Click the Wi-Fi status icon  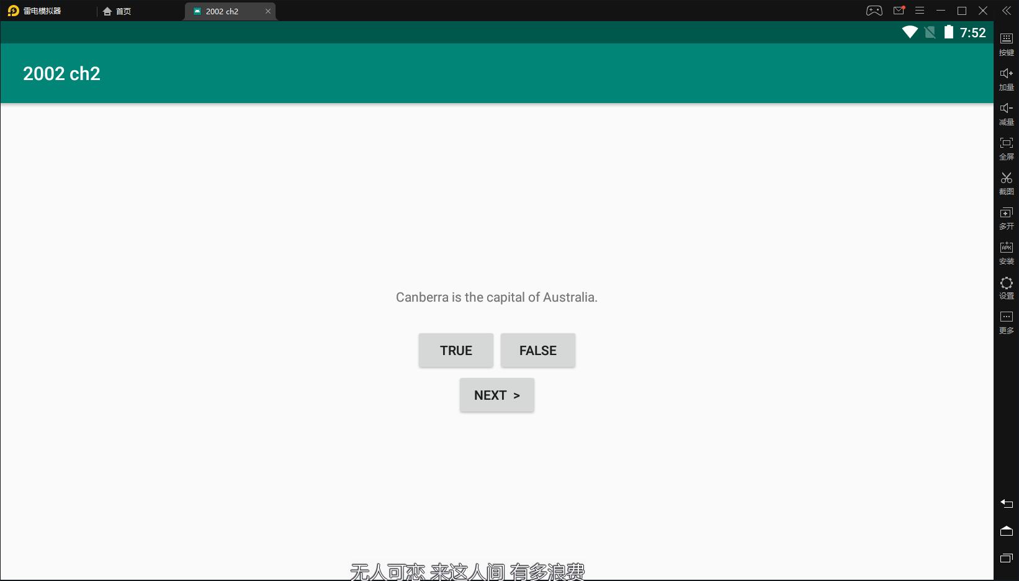point(910,32)
